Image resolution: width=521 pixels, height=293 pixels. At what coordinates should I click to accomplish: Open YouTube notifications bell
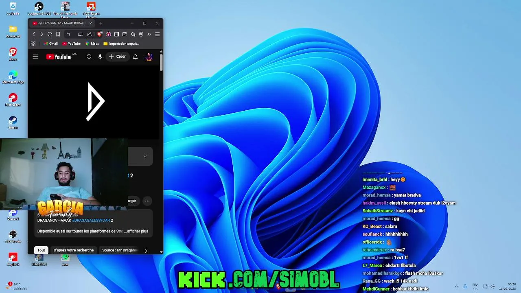tap(136, 57)
